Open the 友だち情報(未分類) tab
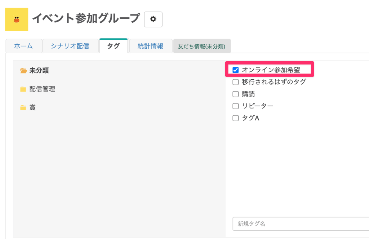The width and height of the screenshot is (369, 239). click(x=202, y=46)
